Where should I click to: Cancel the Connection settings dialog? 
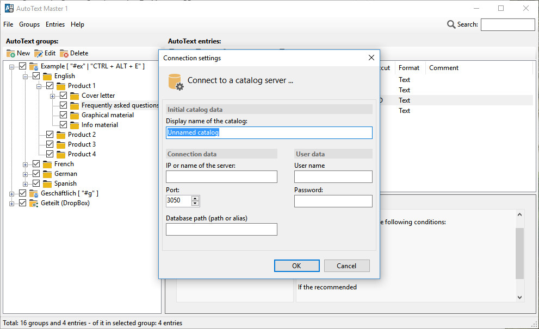346,266
